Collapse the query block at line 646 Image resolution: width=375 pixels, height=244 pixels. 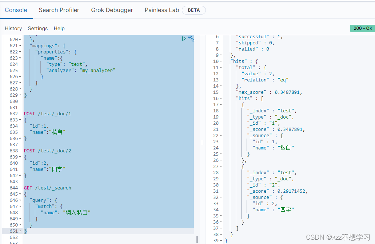pyautogui.click(x=20, y=200)
